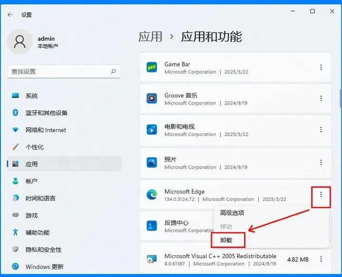Image resolution: width=342 pixels, height=277 pixels.
Task: Open the three-dot menu for 电影和电视
Action: click(x=321, y=130)
